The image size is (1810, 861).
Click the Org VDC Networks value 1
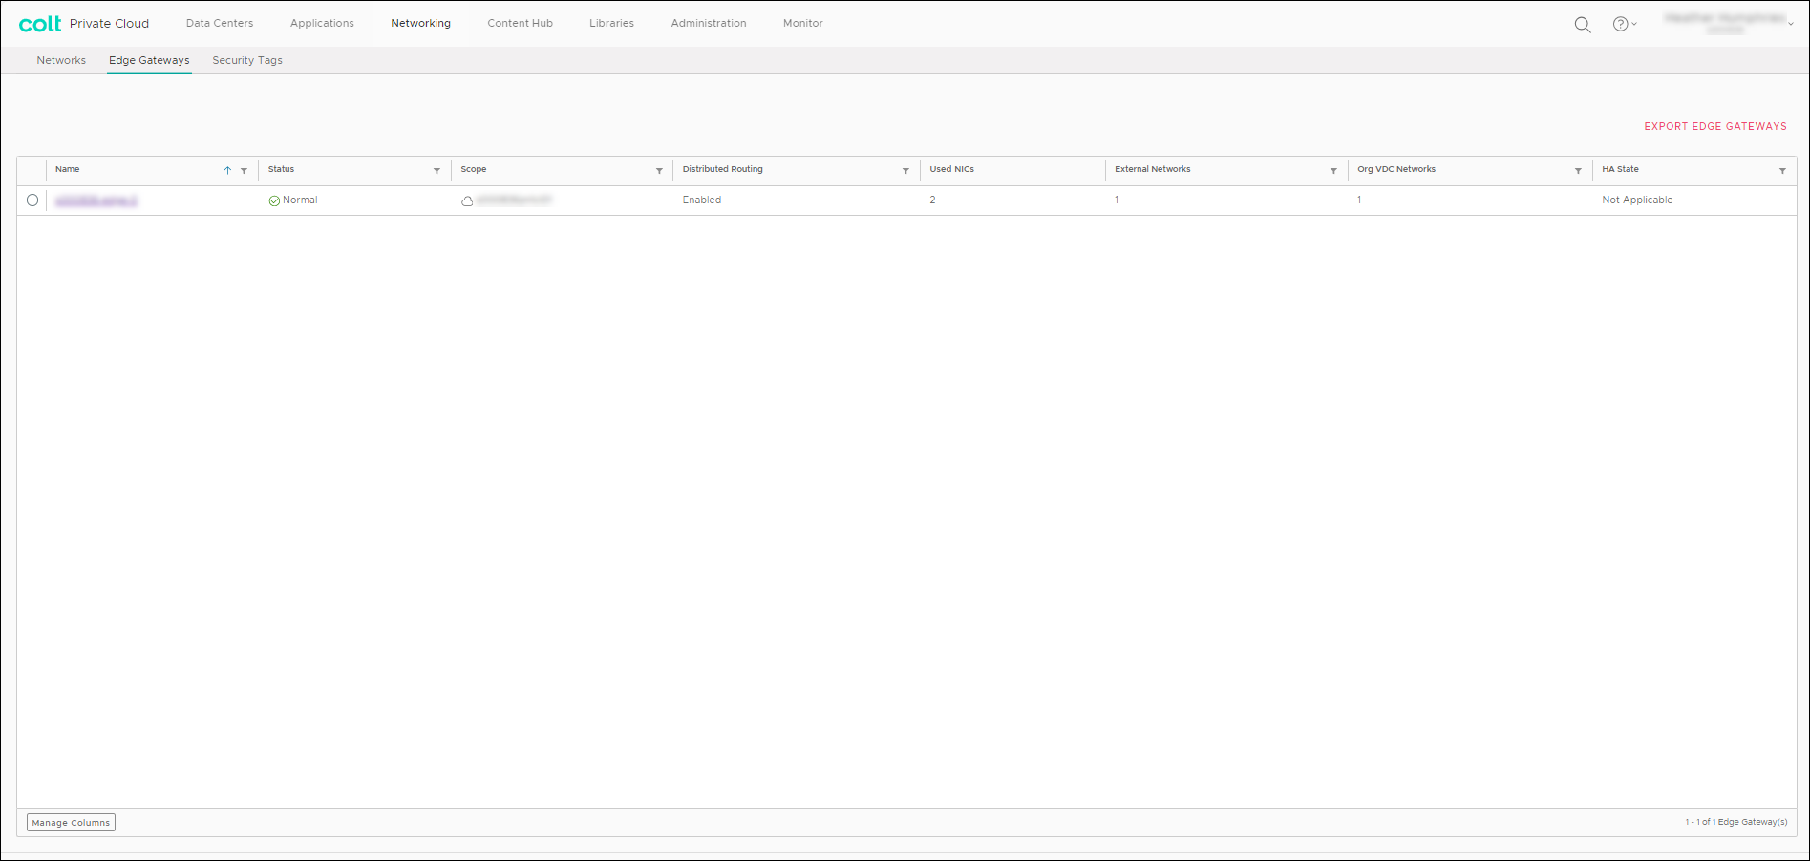tap(1359, 199)
